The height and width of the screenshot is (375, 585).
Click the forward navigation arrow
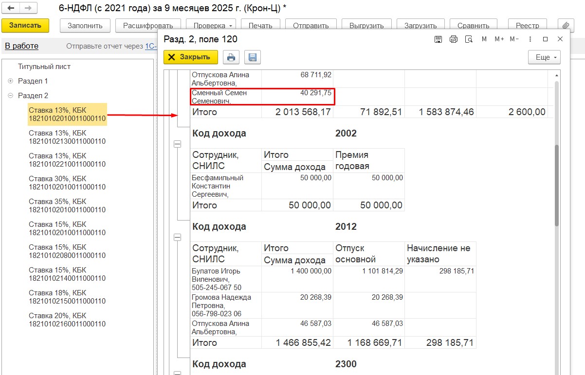pos(28,9)
